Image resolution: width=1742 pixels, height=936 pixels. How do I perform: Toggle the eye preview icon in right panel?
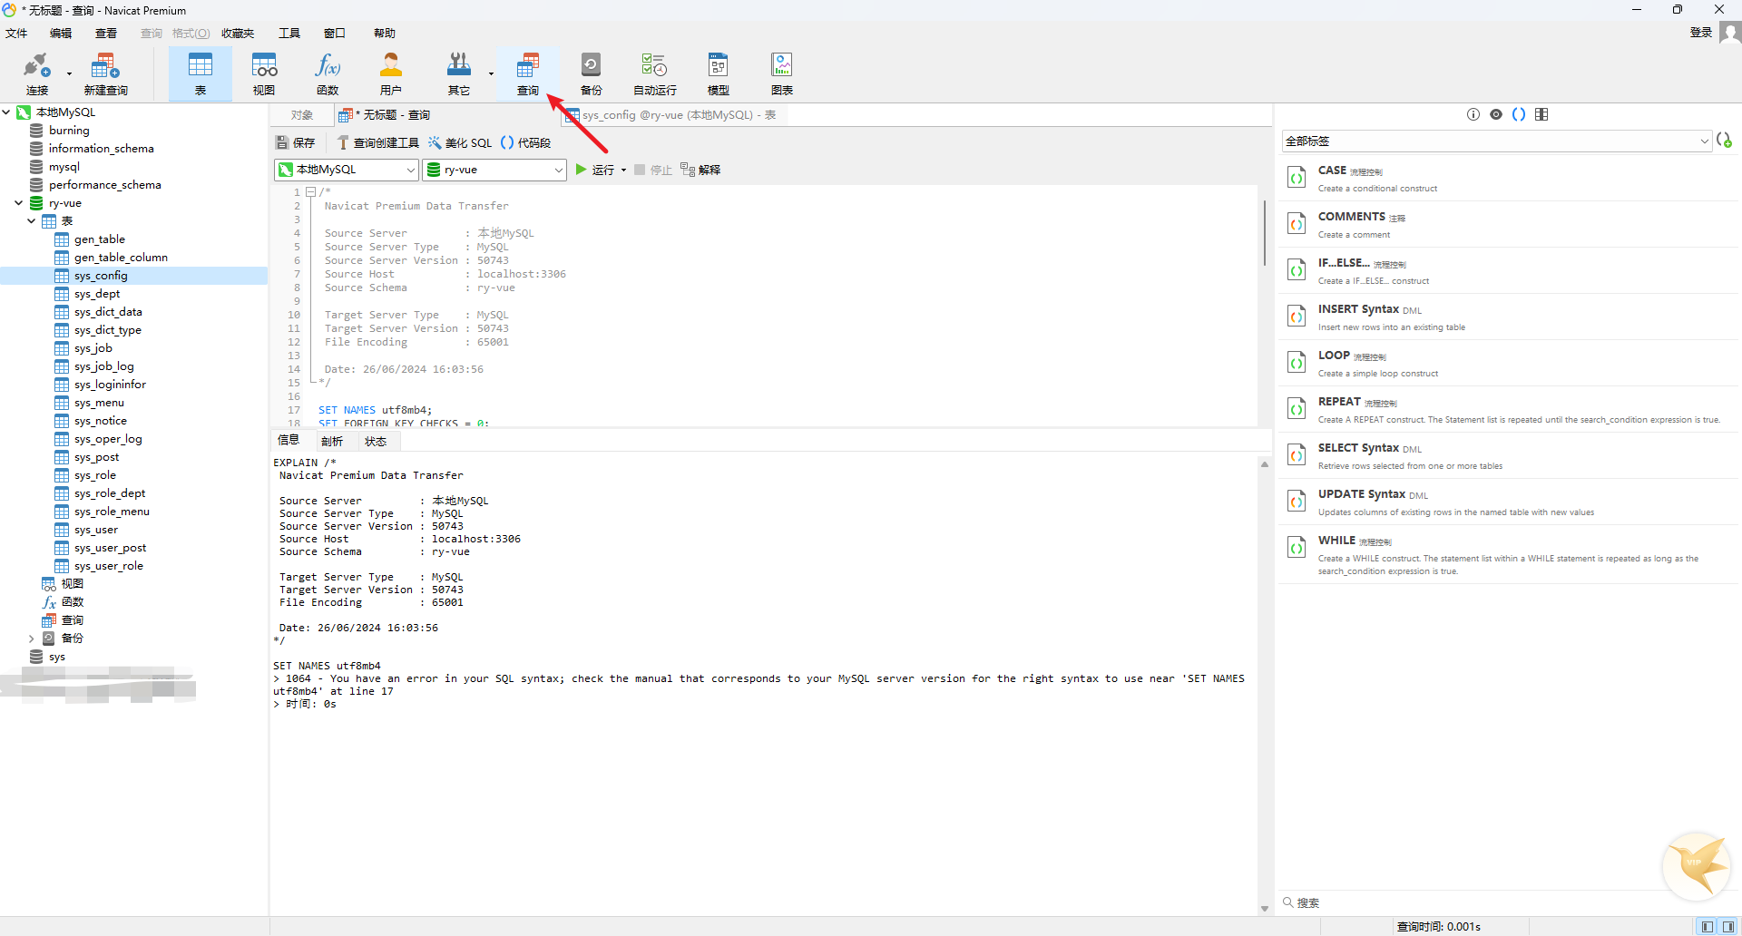(x=1496, y=114)
